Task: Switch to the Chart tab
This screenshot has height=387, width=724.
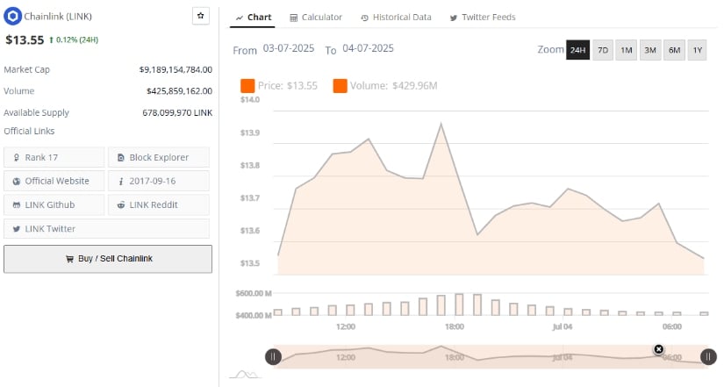Action: (253, 18)
